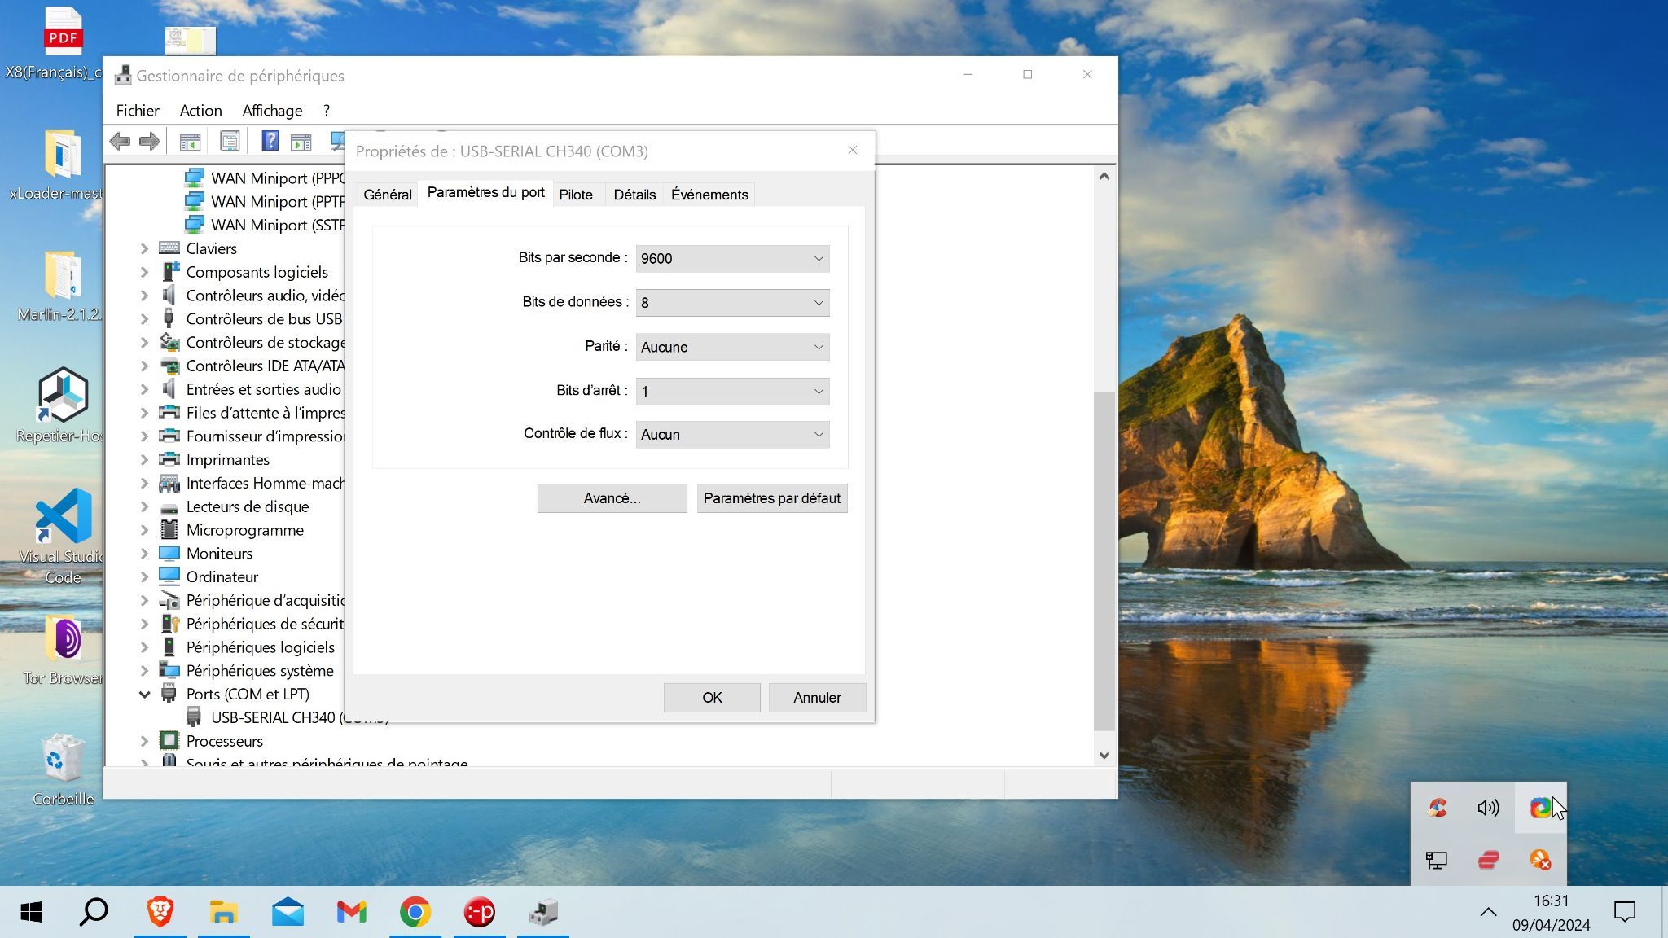Switch to the Pilote tab
The image size is (1668, 938).
coord(576,195)
